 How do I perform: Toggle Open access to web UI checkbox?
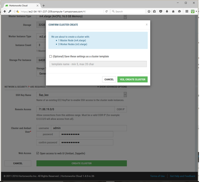click(x=38, y=153)
